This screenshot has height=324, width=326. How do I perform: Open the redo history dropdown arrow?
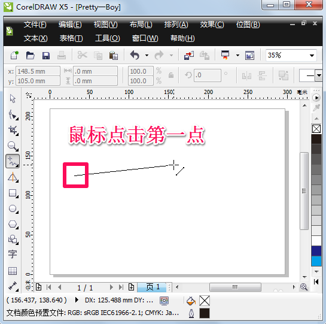pos(171,55)
